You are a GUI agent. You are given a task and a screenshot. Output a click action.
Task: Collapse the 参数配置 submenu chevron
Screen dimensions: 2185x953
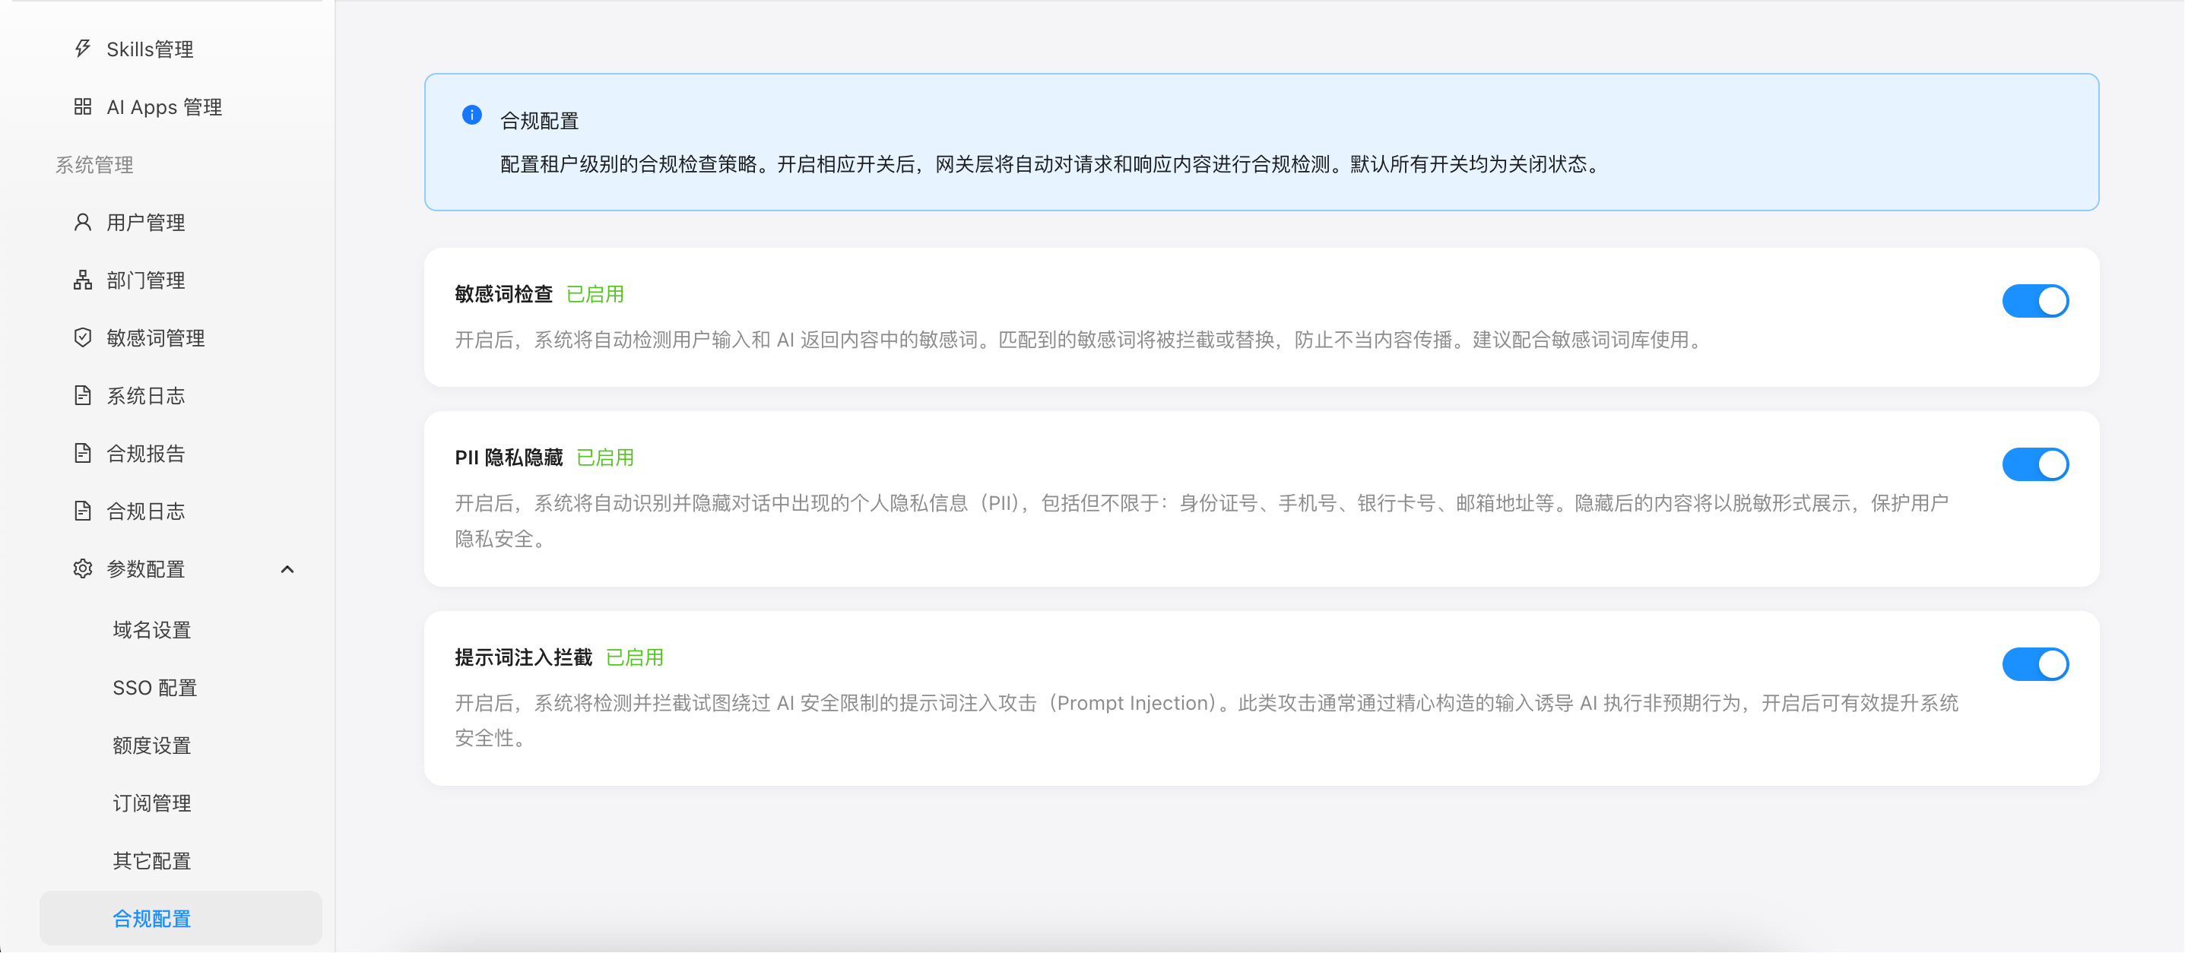tap(287, 569)
